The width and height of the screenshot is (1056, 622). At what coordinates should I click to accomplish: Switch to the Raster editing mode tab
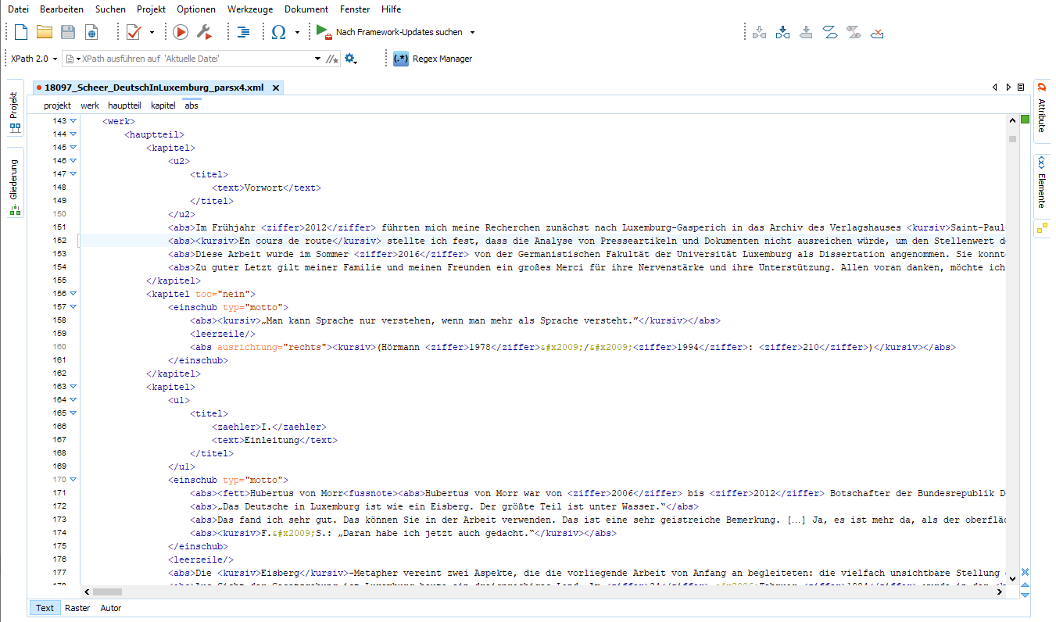click(x=77, y=608)
